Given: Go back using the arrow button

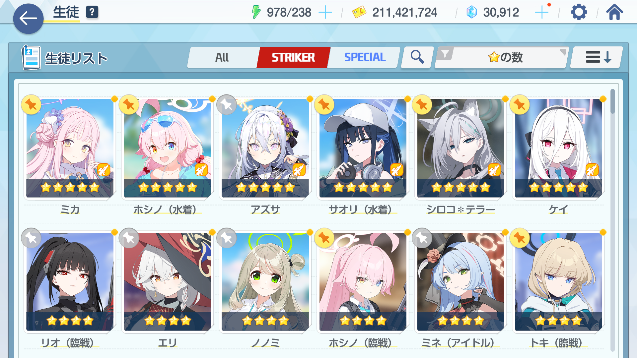Looking at the screenshot, I should tap(28, 19).
